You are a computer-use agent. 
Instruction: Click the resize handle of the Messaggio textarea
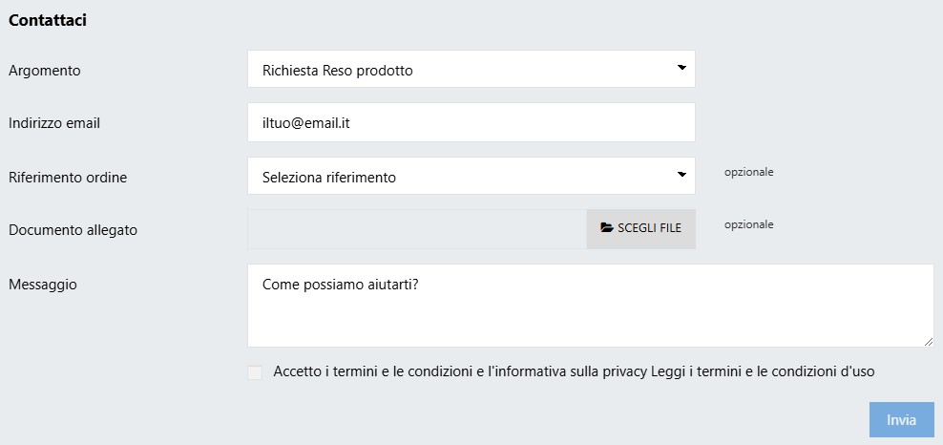pyautogui.click(x=928, y=341)
